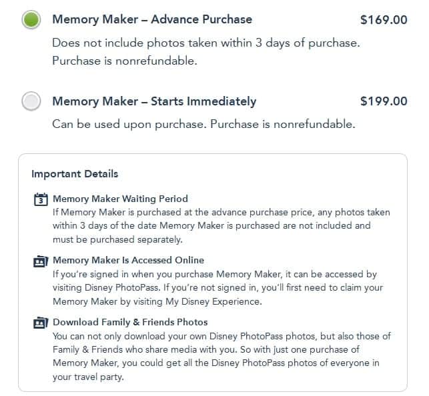429x396 pixels.
Task: Click the icon beside Download Family & Friends Photos
Action: click(40, 323)
